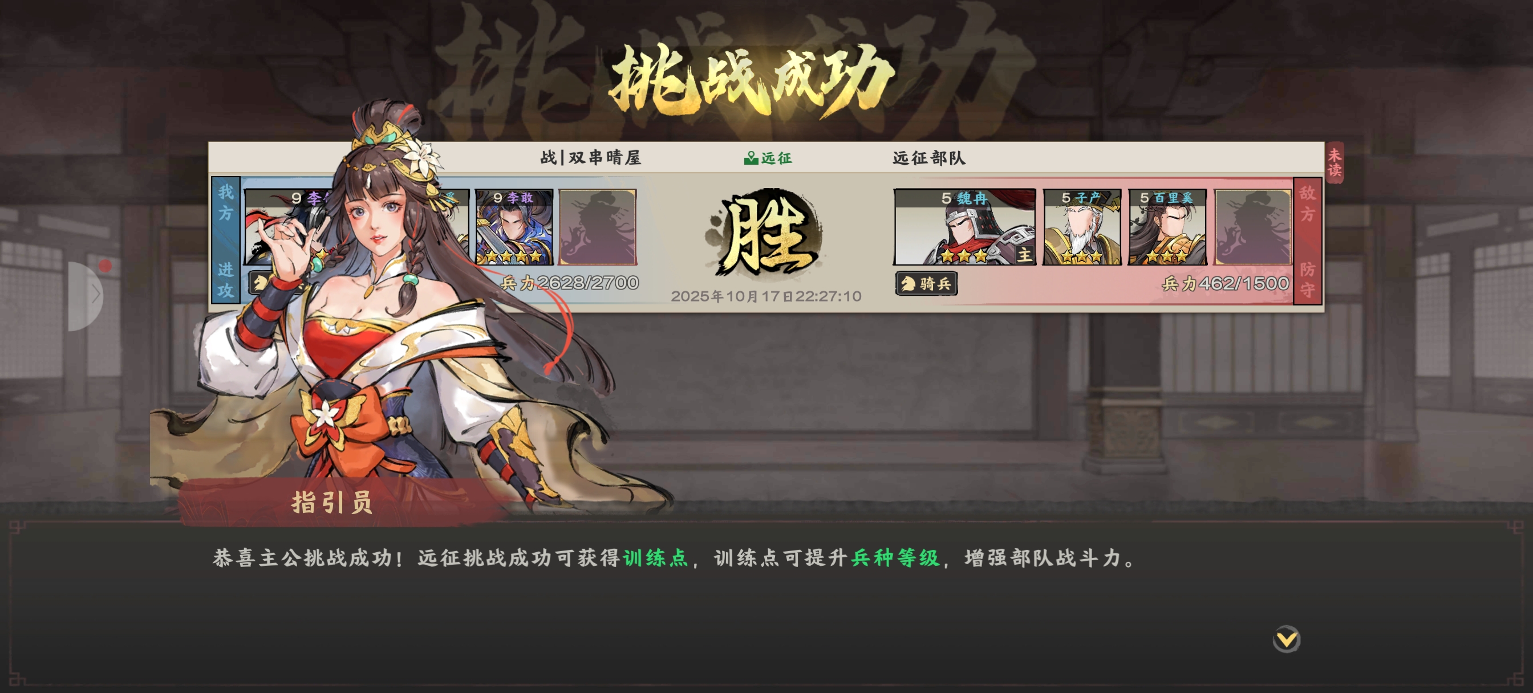Open my general 李敢 portrait

click(514, 227)
